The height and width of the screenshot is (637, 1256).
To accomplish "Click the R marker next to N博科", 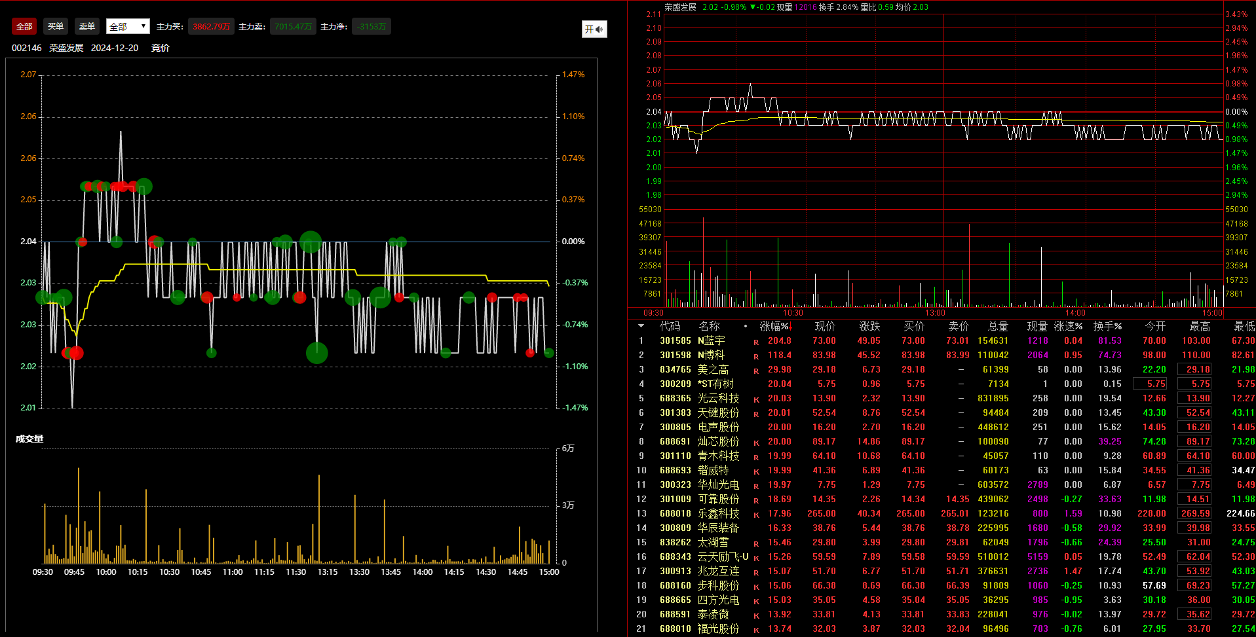I will 756,357.
